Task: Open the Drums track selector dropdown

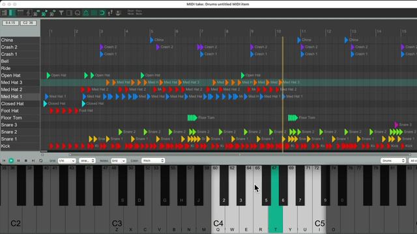Action: click(x=393, y=161)
